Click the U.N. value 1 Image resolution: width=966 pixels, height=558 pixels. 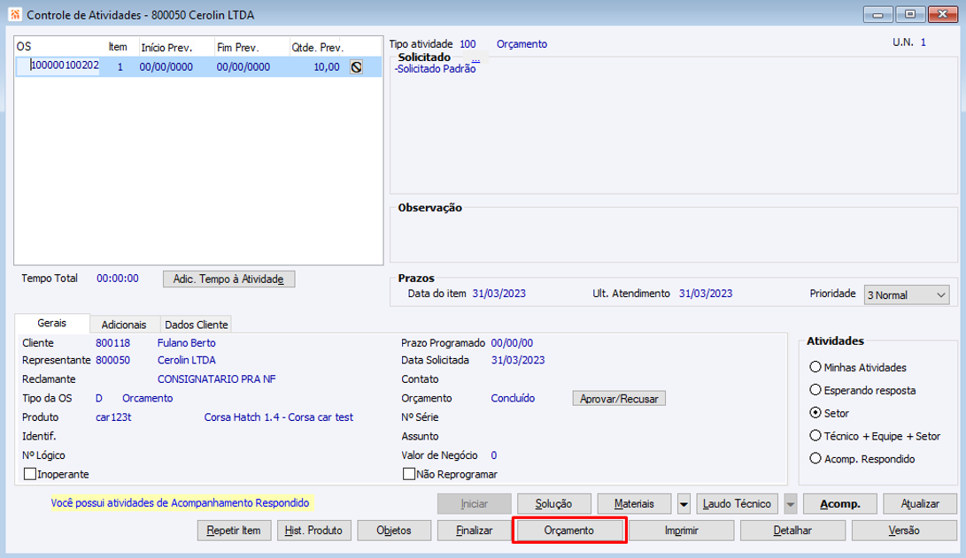point(923,42)
